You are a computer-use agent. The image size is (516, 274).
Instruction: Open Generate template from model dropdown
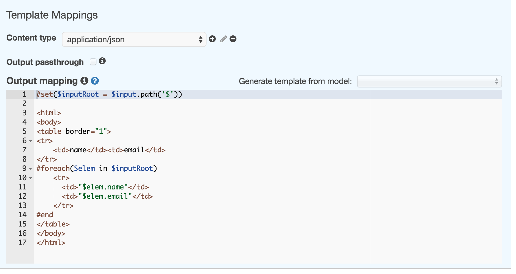pyautogui.click(x=429, y=81)
